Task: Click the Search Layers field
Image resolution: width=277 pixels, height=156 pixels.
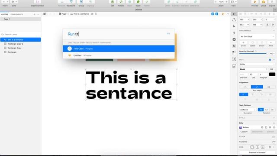Action: (20, 35)
